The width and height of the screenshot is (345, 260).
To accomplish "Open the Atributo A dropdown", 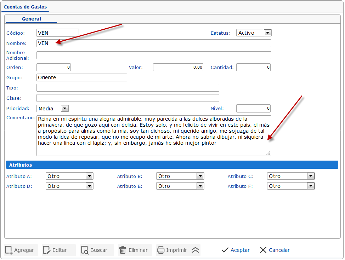I will pyautogui.click(x=90, y=176).
